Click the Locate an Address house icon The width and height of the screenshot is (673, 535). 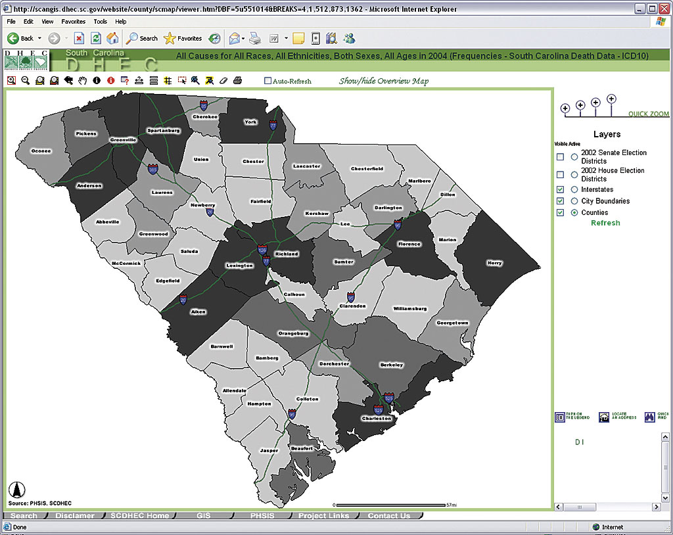tap(605, 417)
